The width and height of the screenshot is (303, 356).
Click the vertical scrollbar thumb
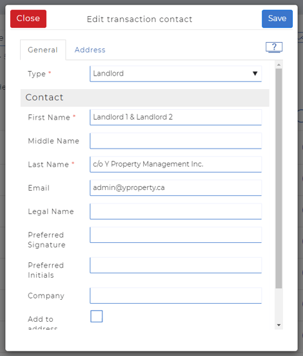point(279,178)
